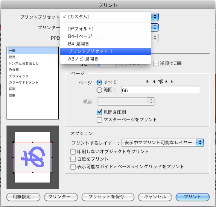Enable マスターページをプリント checkbox

coord(99,120)
